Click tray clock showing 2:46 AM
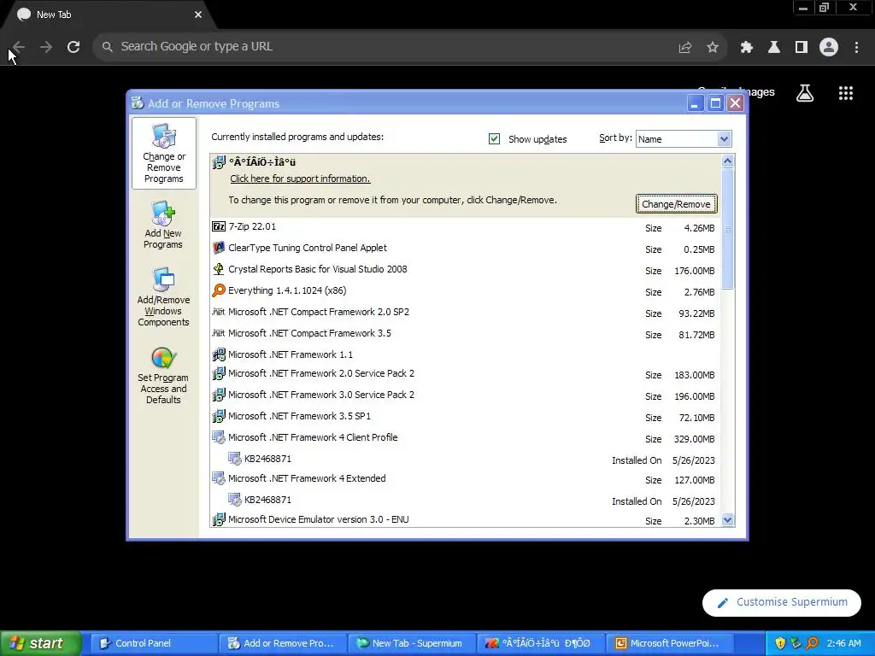875x656 pixels. (843, 643)
